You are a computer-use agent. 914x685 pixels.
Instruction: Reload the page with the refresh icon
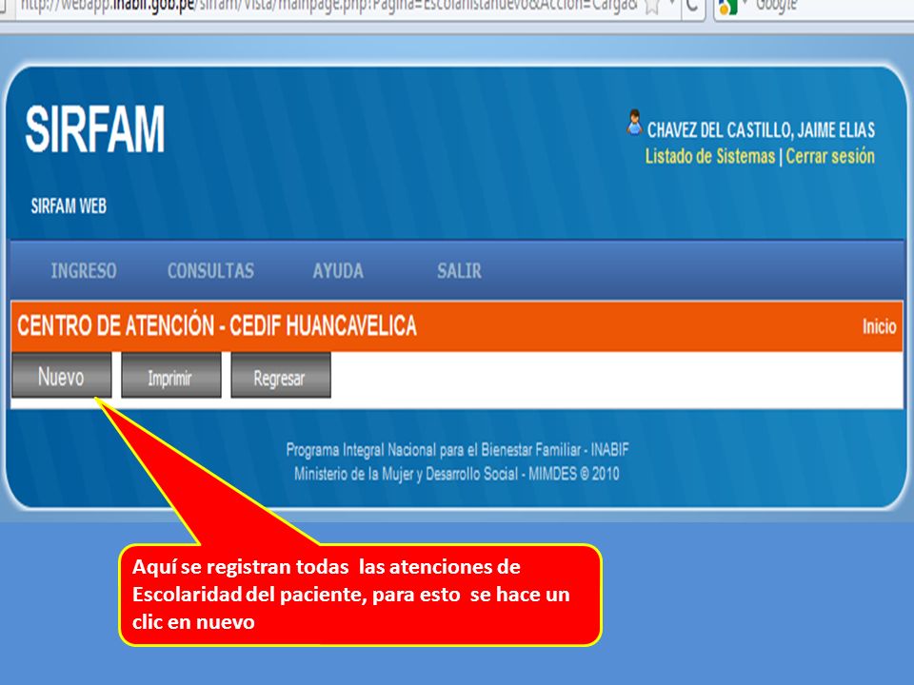692,7
